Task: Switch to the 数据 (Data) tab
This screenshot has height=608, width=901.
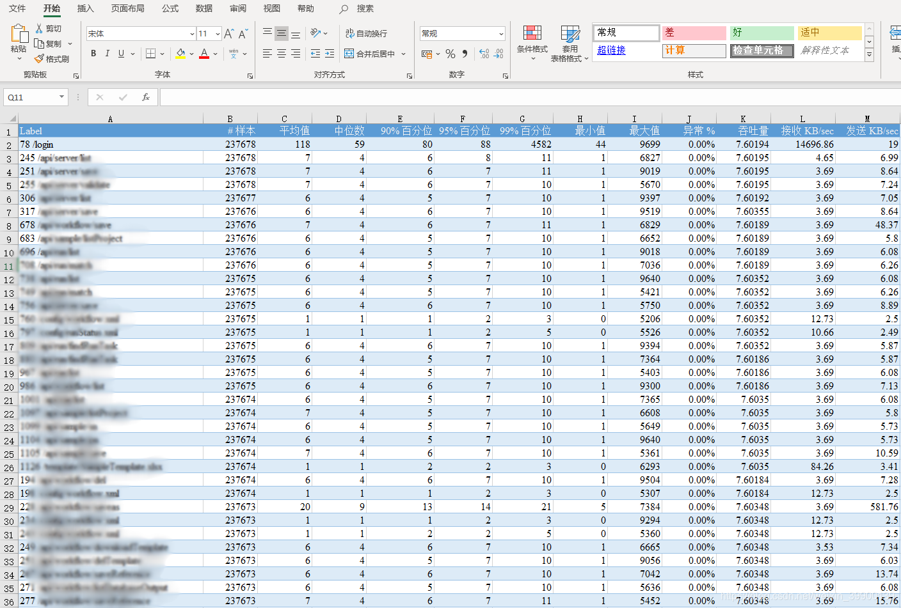Action: [x=204, y=8]
